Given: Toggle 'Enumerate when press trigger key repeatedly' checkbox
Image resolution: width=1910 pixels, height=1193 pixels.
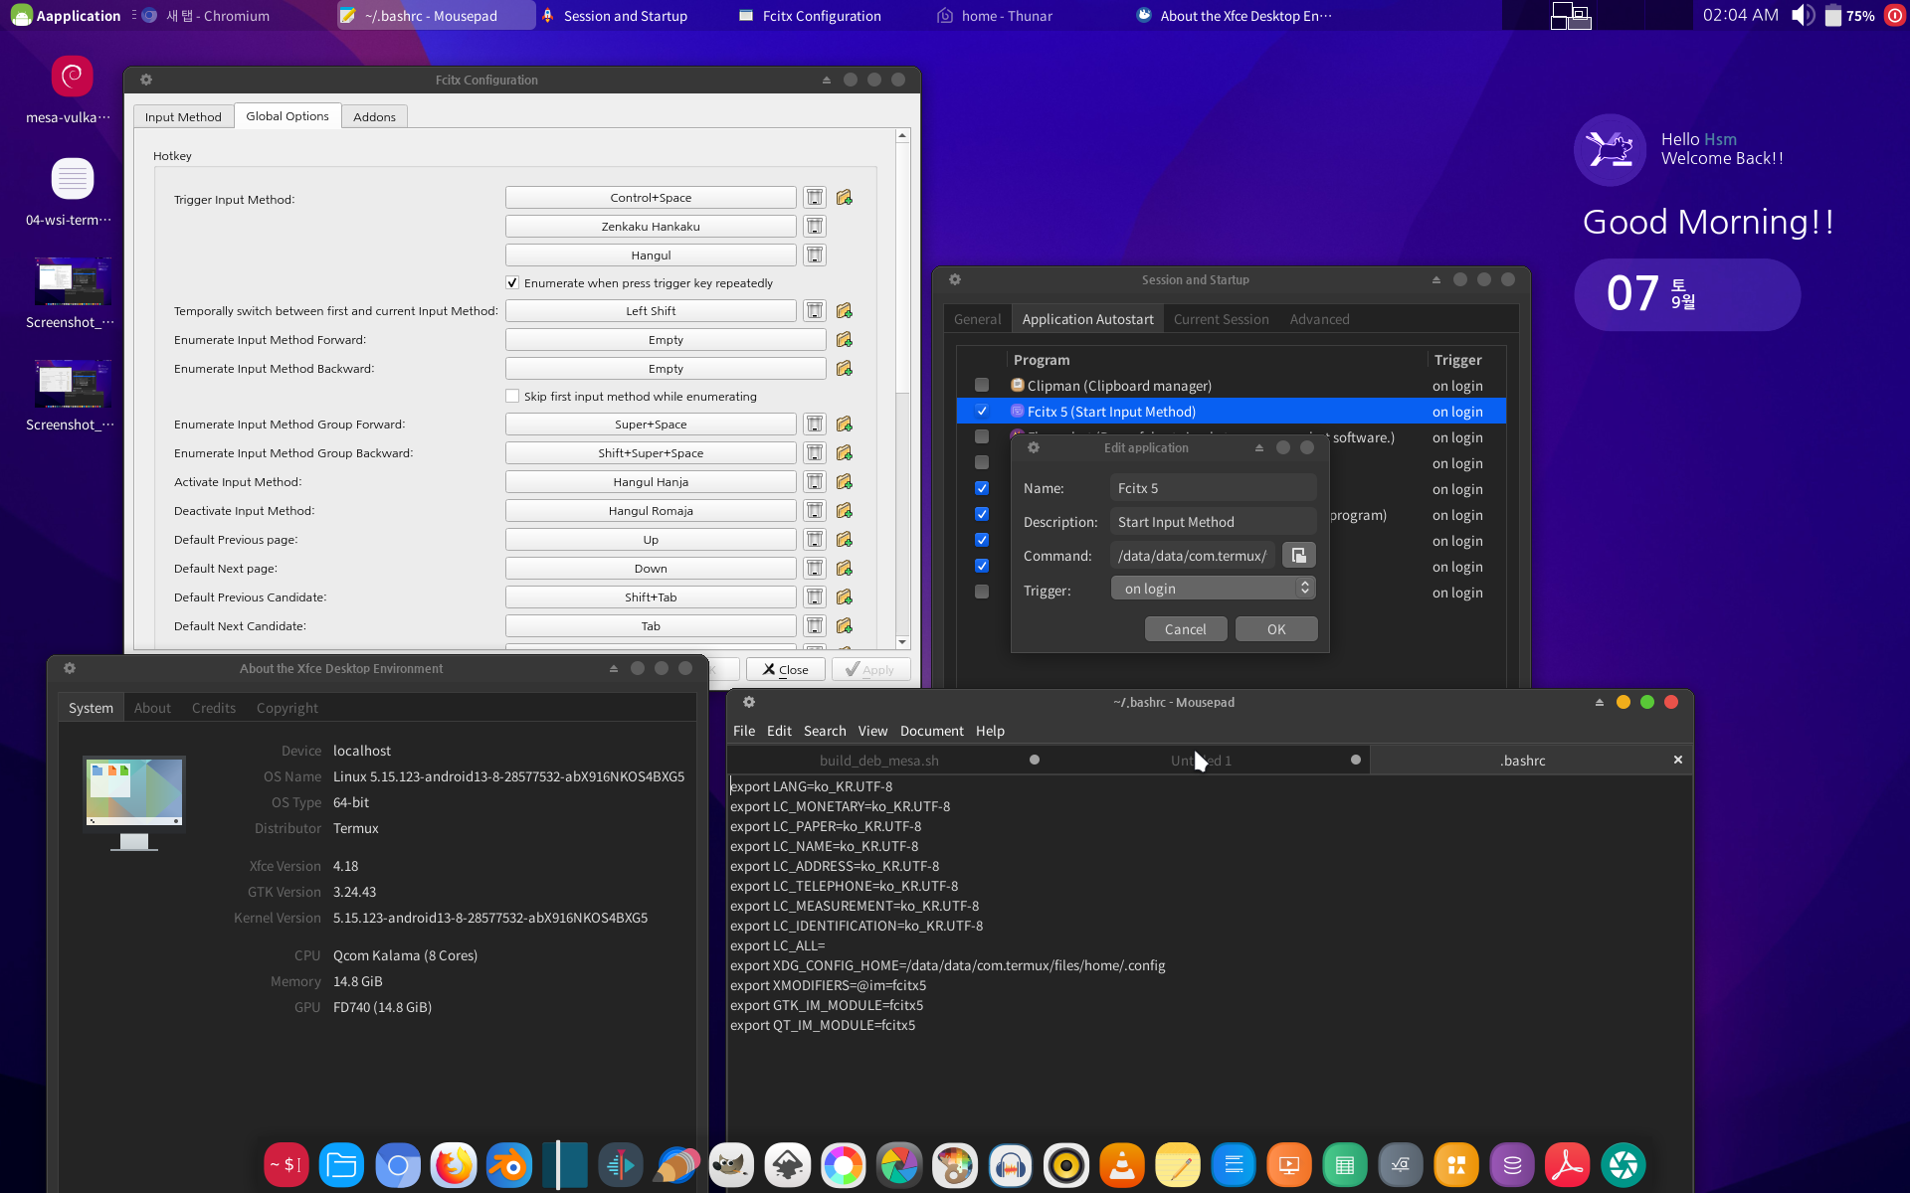Looking at the screenshot, I should [513, 283].
